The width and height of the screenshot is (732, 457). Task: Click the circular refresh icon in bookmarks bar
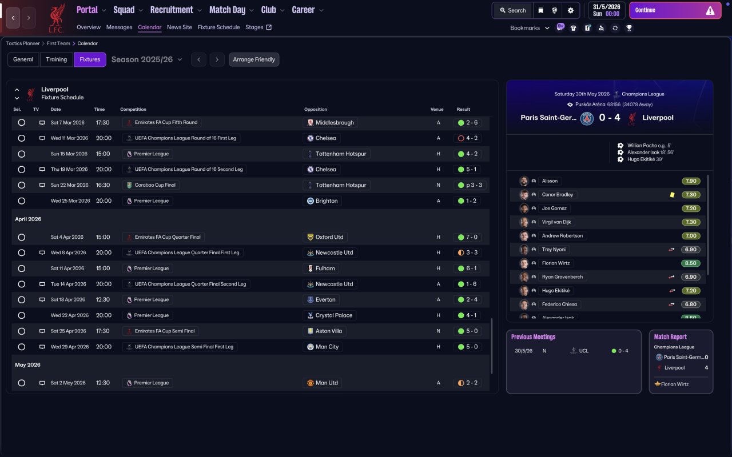pyautogui.click(x=615, y=28)
